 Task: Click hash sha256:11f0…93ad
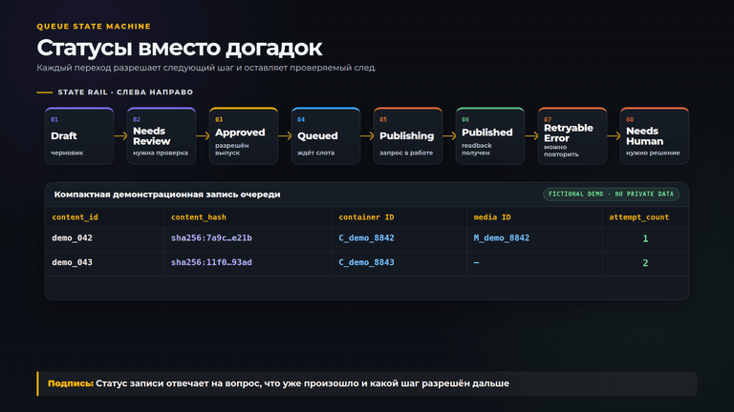tap(211, 262)
